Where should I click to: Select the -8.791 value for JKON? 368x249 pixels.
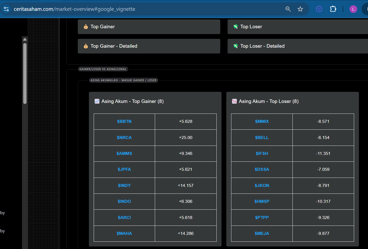(323, 185)
